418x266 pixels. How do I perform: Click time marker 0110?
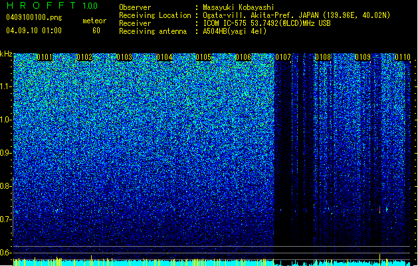(x=402, y=57)
